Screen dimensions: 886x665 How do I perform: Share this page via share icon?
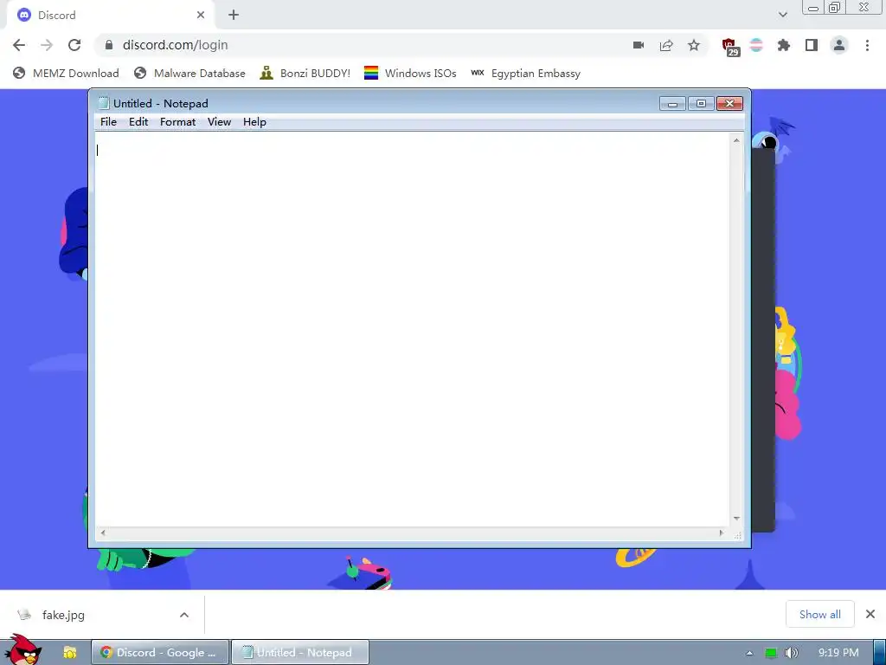click(x=666, y=45)
